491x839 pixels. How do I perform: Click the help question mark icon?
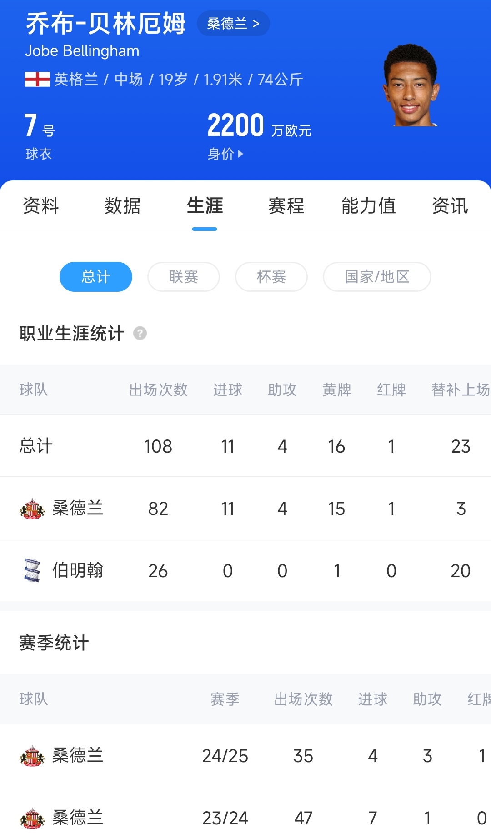tap(140, 333)
